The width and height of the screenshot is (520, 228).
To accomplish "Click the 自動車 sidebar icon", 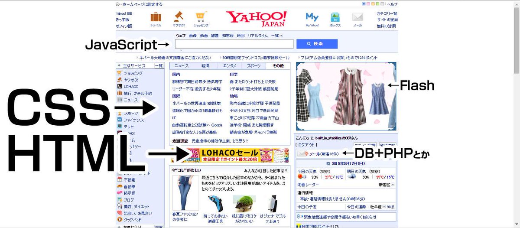I will tap(120, 186).
